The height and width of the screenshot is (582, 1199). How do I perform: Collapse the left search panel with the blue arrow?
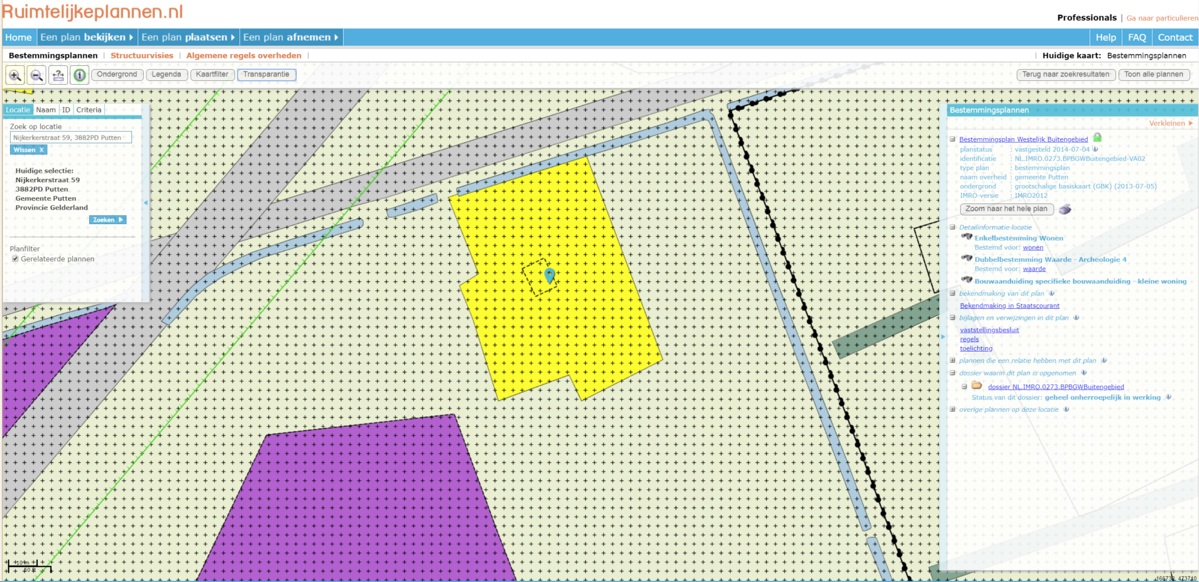145,202
